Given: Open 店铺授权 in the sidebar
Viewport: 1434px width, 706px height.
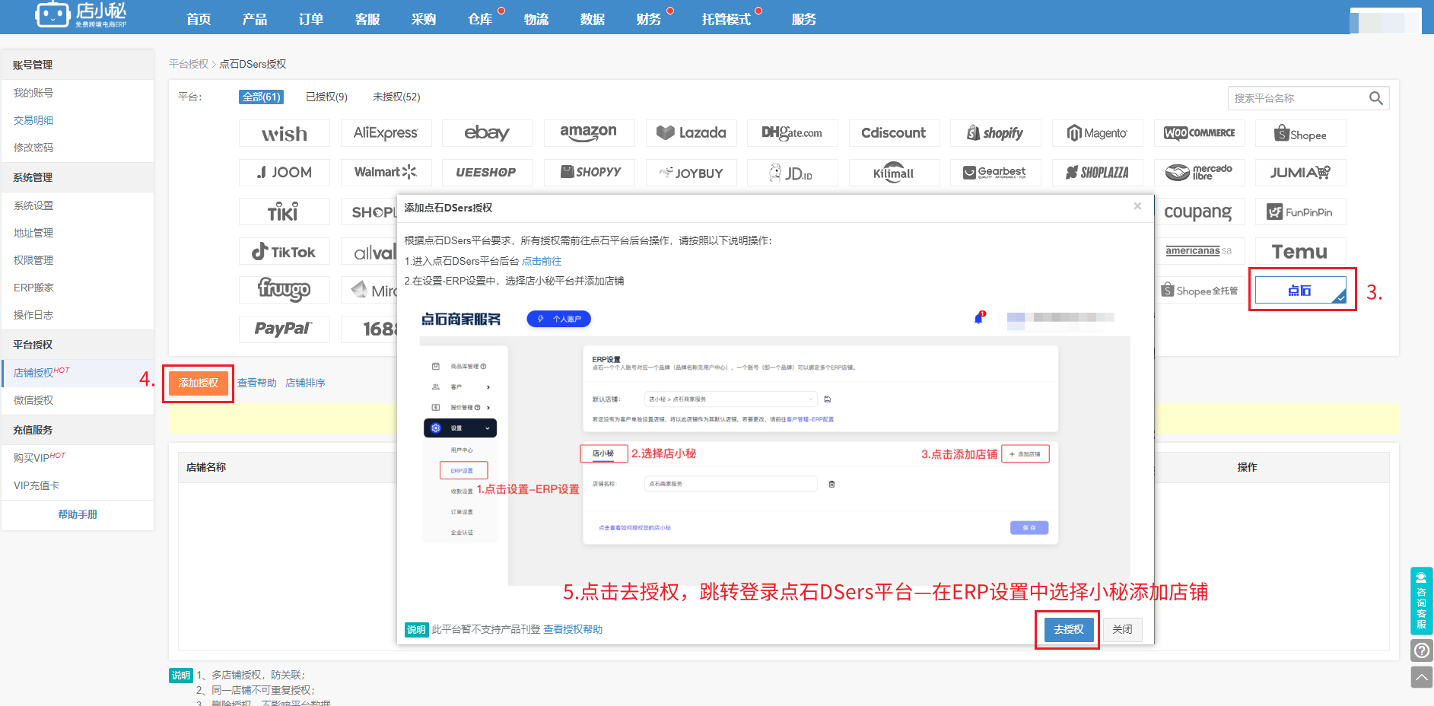Looking at the screenshot, I should pos(33,373).
